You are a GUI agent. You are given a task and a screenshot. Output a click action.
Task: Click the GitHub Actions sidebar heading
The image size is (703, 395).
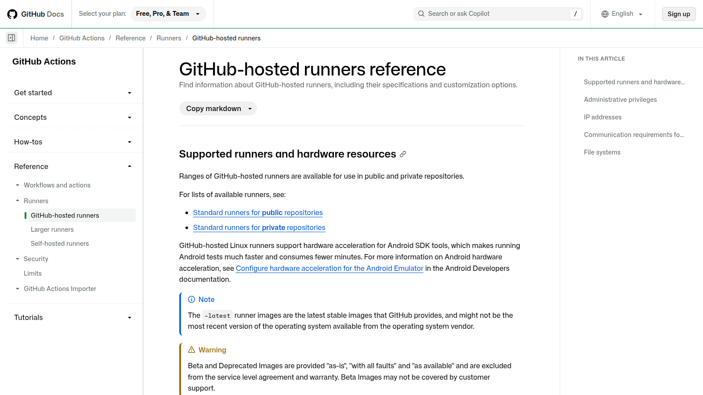pyautogui.click(x=44, y=61)
